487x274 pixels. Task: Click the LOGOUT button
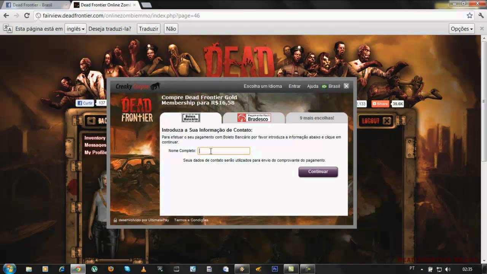coord(376,121)
